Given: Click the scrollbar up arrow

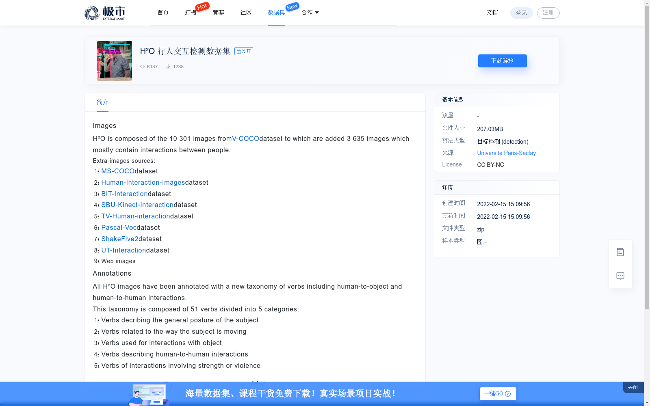Looking at the screenshot, I should (x=647, y=3).
